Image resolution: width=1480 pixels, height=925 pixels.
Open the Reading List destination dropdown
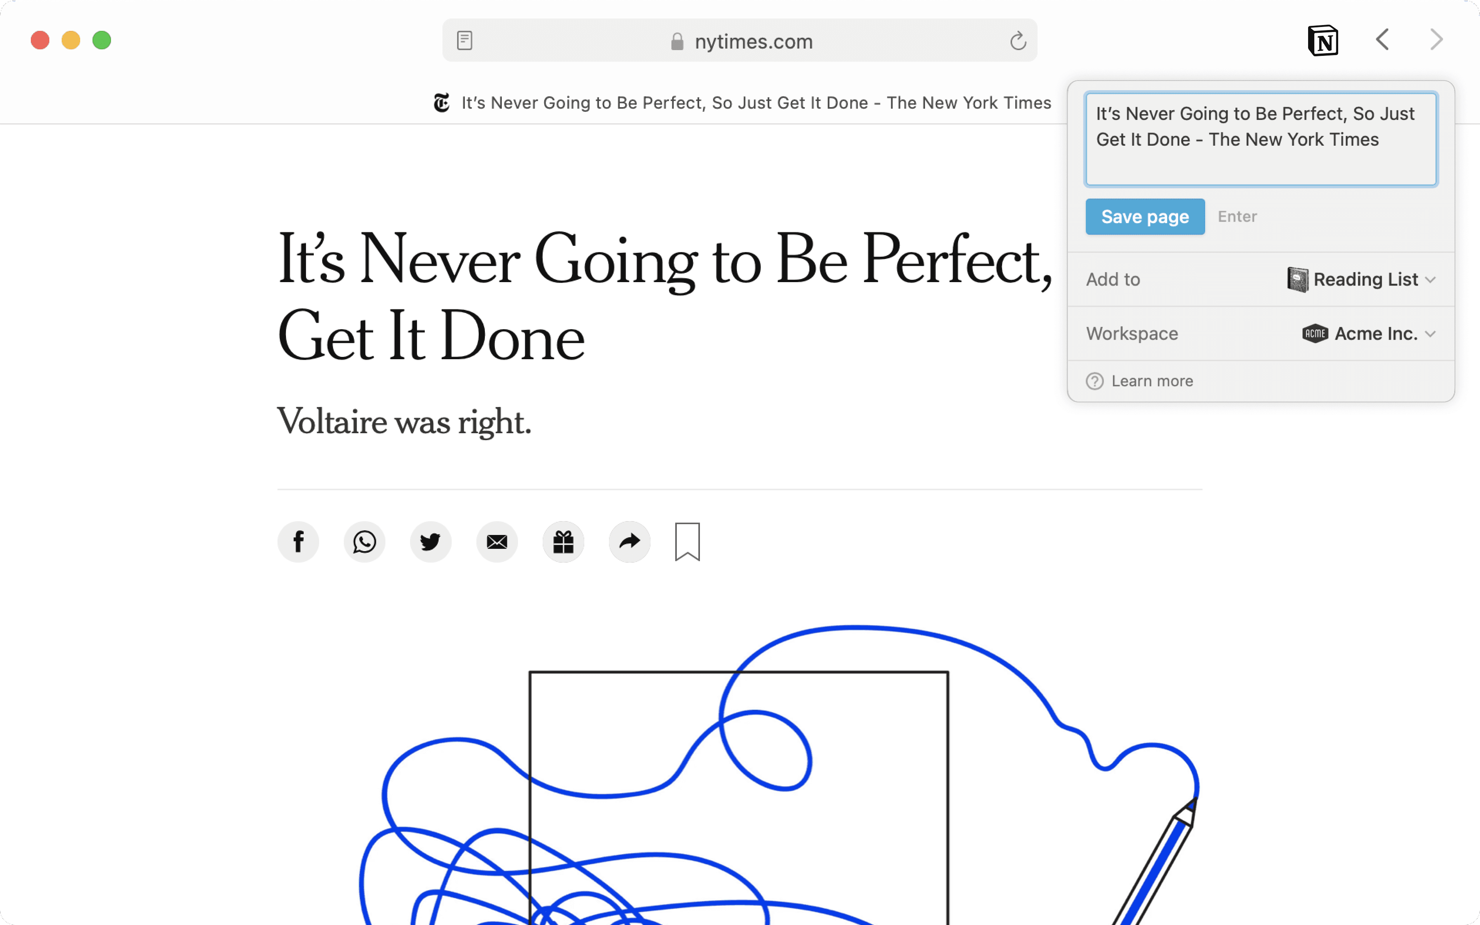pos(1361,279)
